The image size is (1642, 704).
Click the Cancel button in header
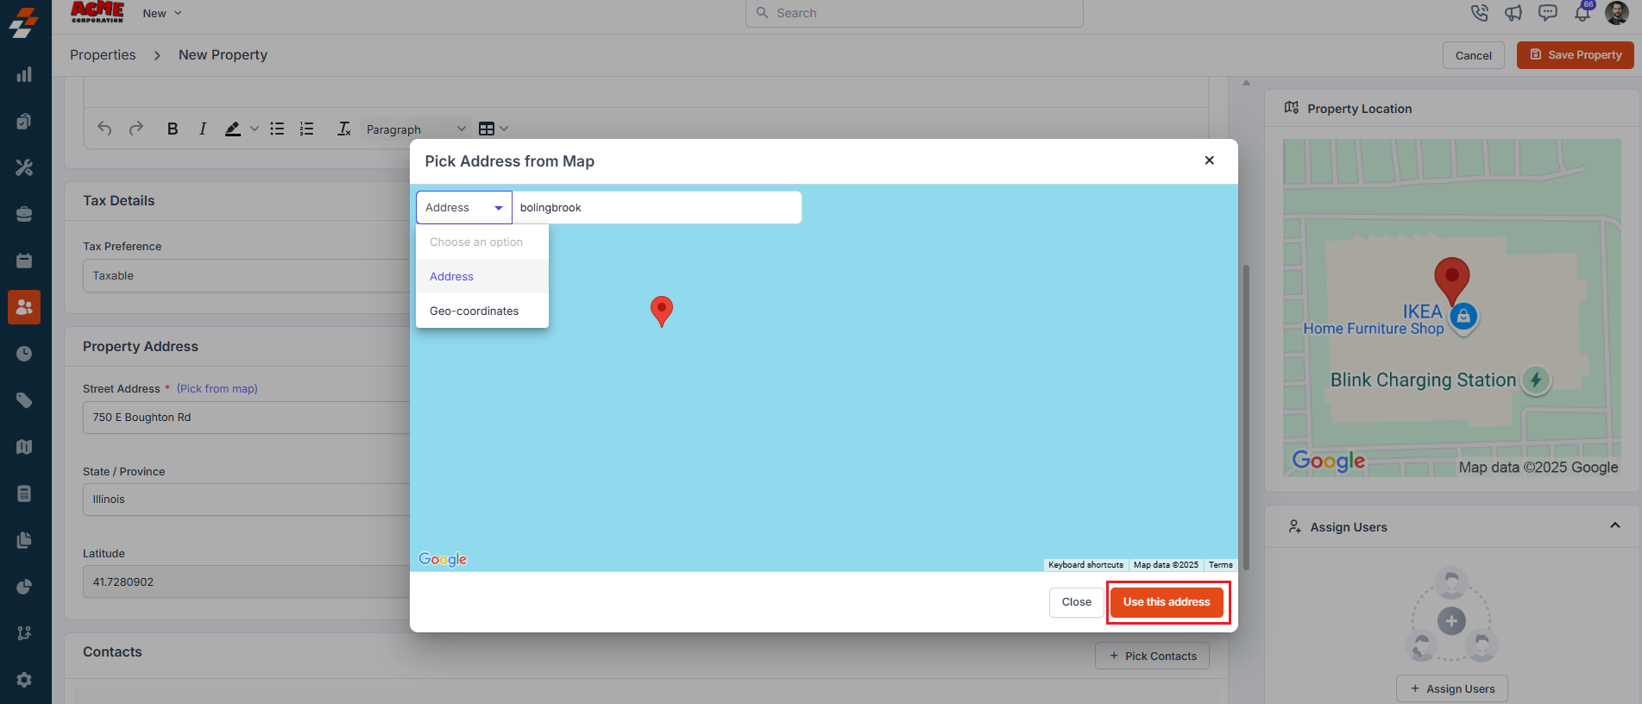1473,55
